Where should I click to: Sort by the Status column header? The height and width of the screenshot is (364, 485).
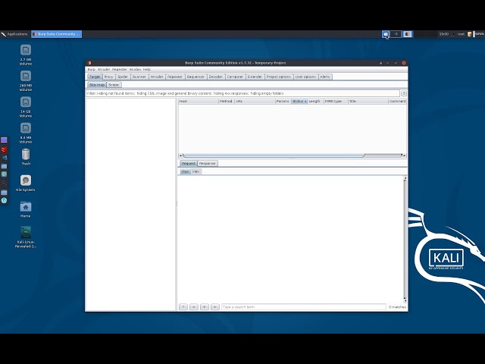coord(299,101)
